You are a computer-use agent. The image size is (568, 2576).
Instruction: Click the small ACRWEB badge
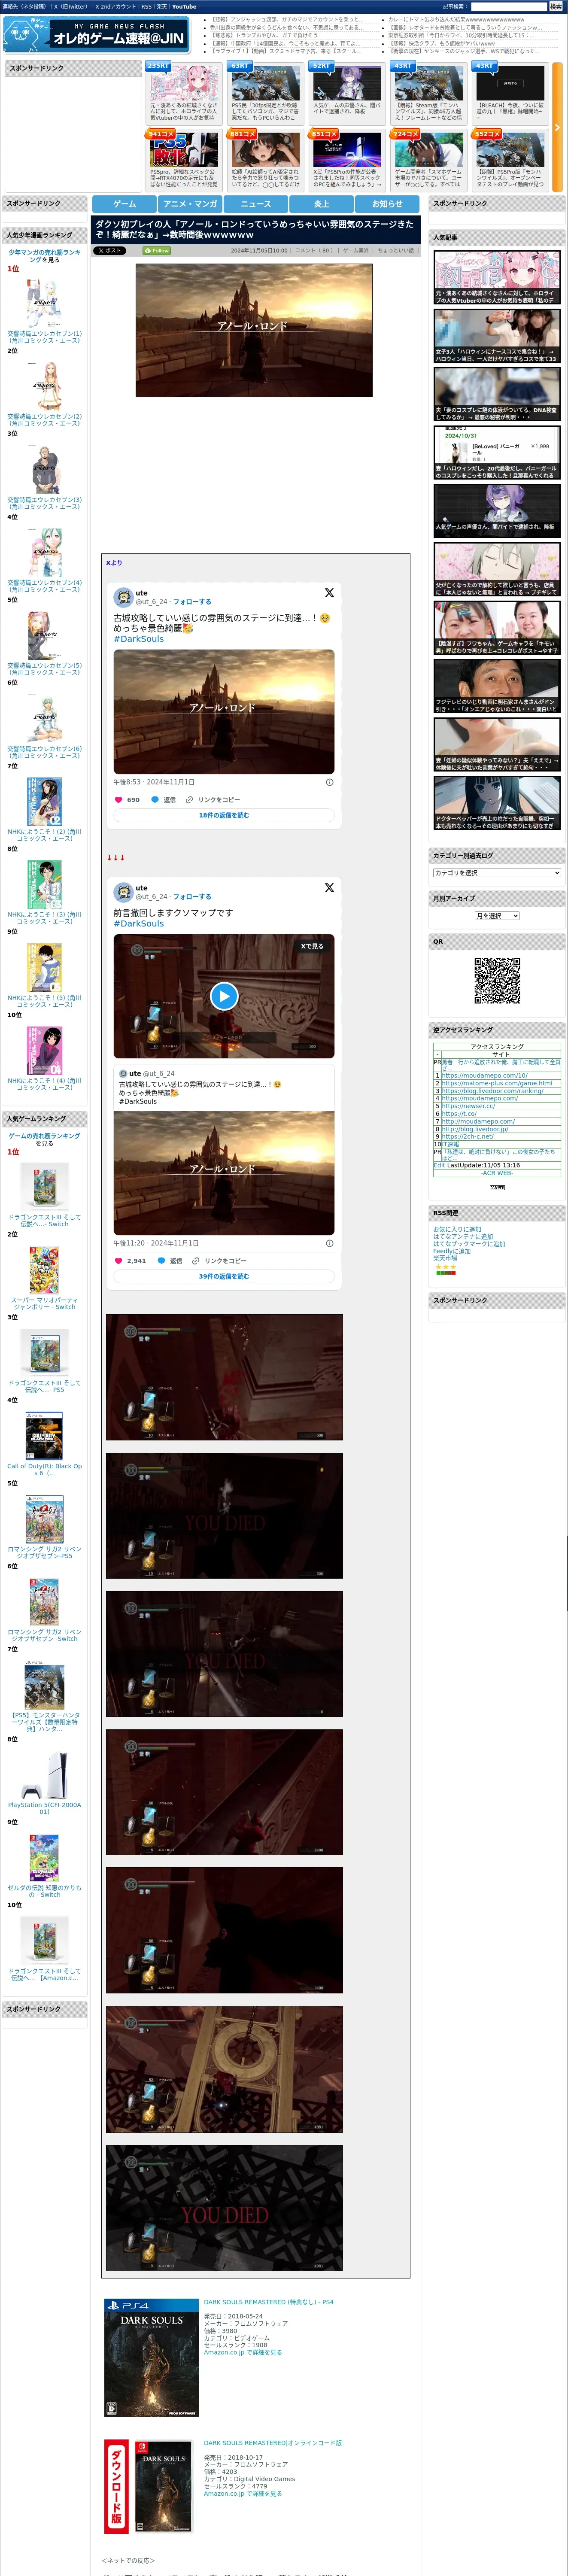[497, 1187]
